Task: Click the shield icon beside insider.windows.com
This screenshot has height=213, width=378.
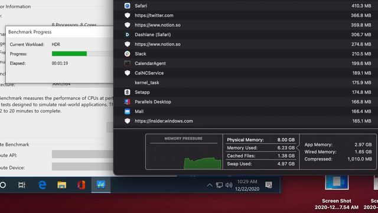Action: (x=128, y=121)
